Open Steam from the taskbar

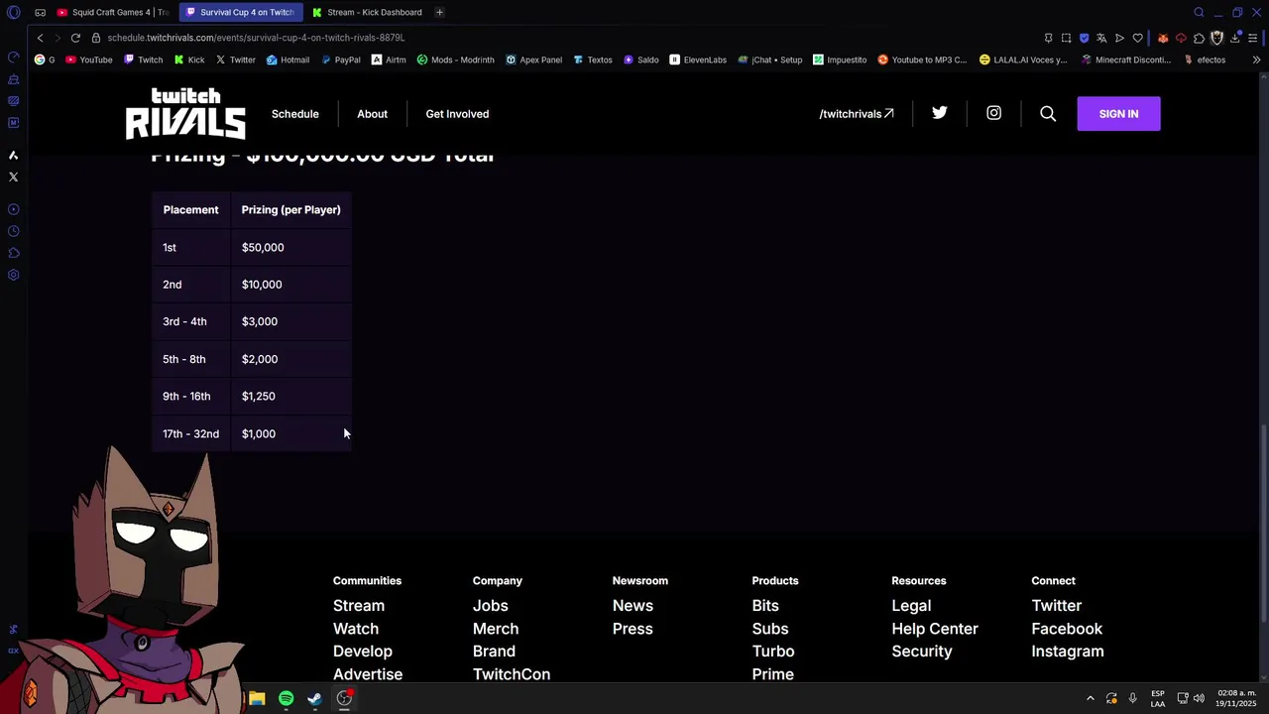click(x=314, y=699)
